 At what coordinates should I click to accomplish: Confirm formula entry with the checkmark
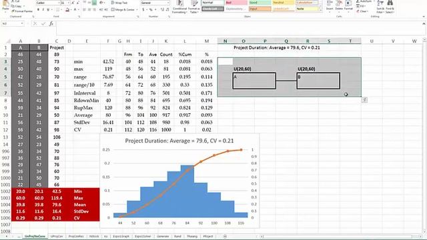[43, 24]
